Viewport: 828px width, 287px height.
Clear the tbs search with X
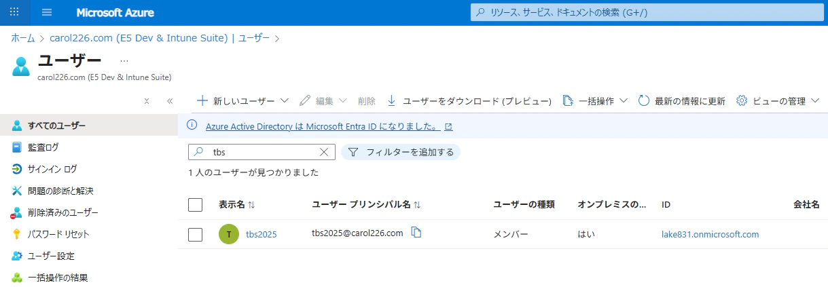(324, 152)
